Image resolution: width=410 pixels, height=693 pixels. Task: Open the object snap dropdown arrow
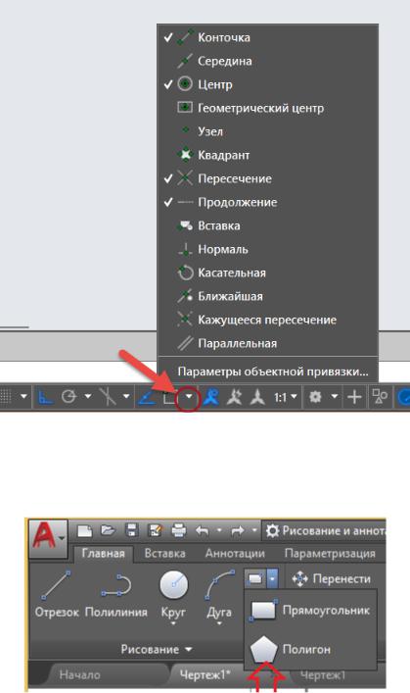pos(189,396)
